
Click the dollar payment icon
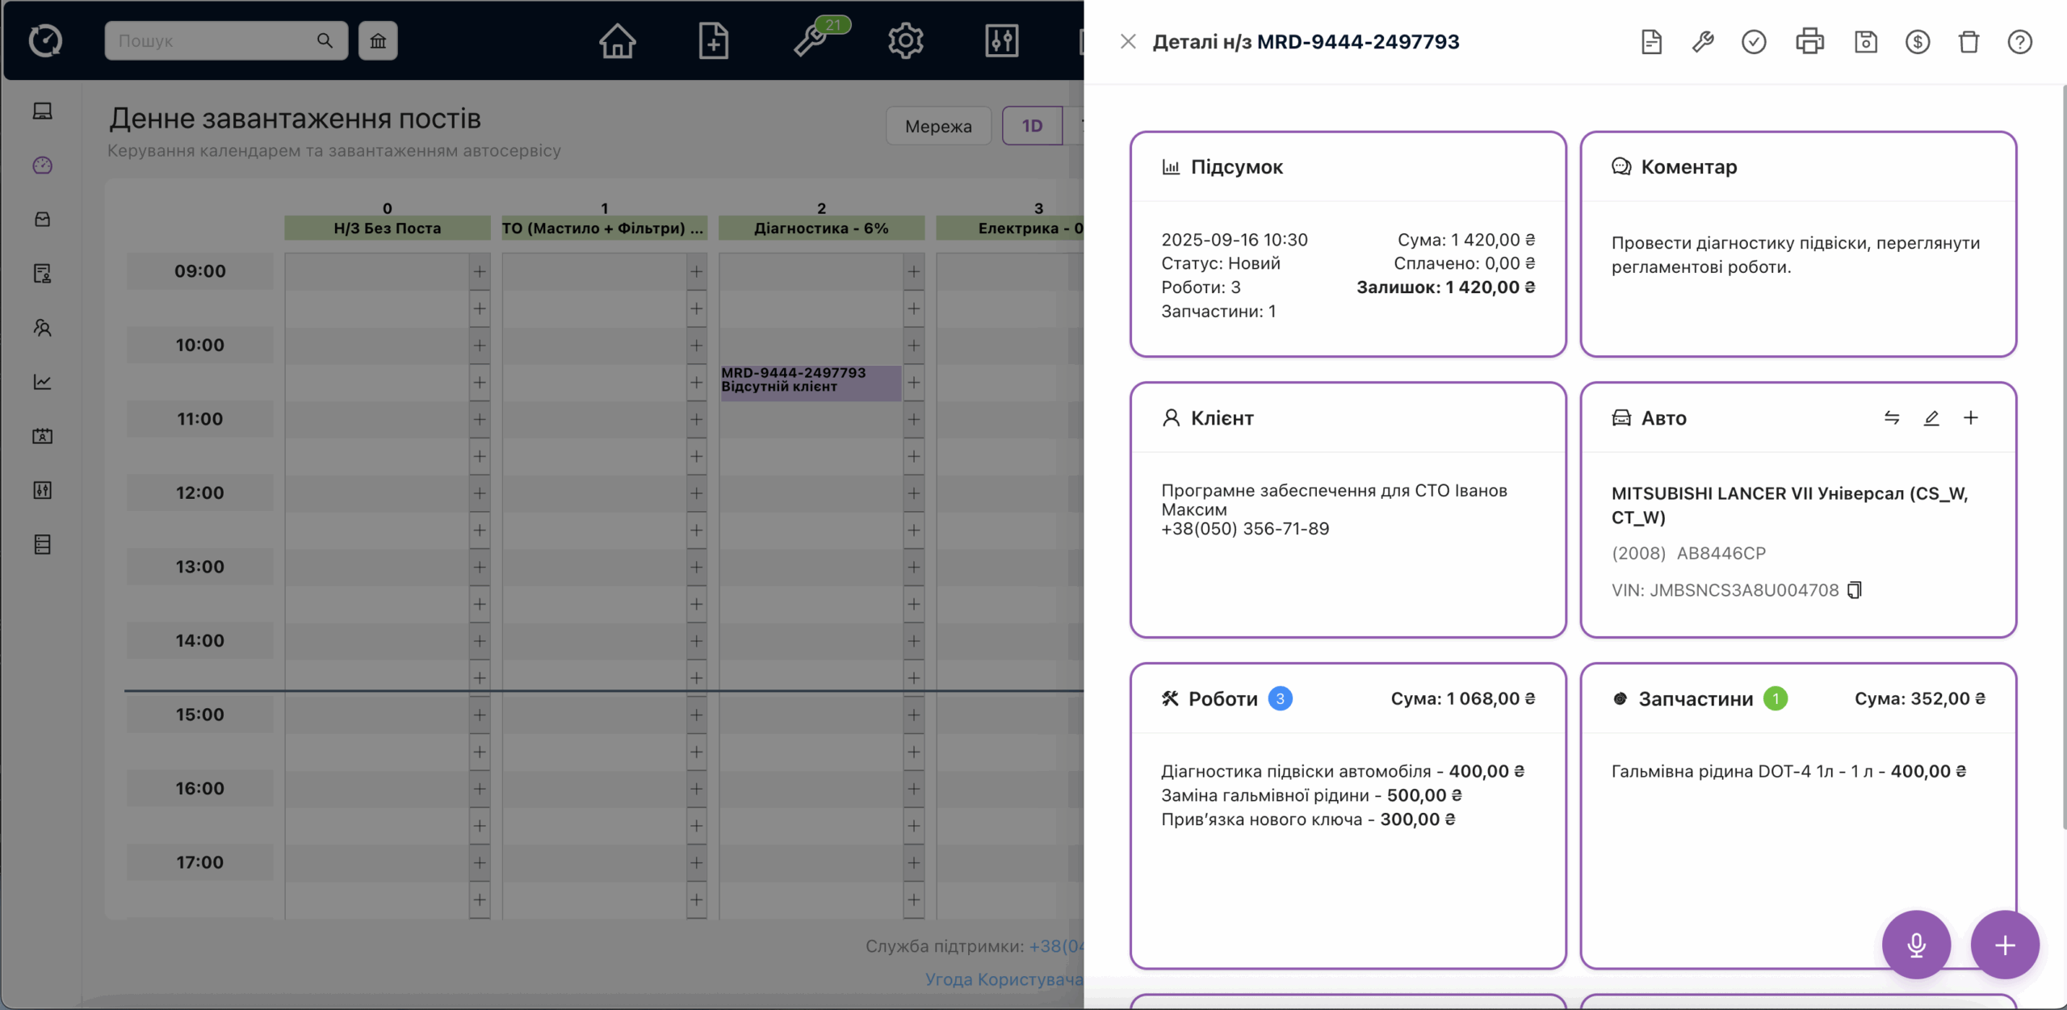[x=1917, y=41]
